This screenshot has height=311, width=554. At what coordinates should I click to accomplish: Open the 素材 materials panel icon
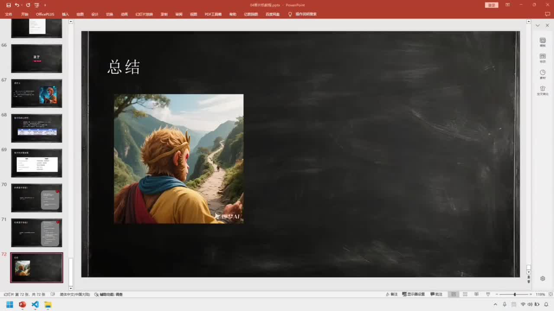pos(543,74)
